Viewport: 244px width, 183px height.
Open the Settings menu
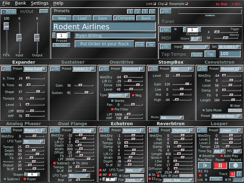(x=40, y=3)
